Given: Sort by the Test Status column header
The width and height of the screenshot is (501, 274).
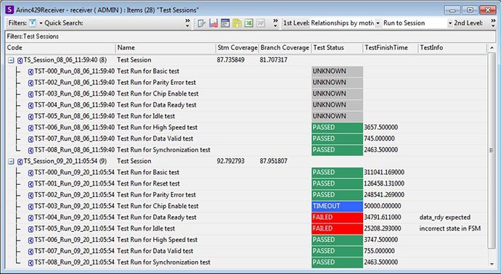Looking at the screenshot, I should pos(337,48).
